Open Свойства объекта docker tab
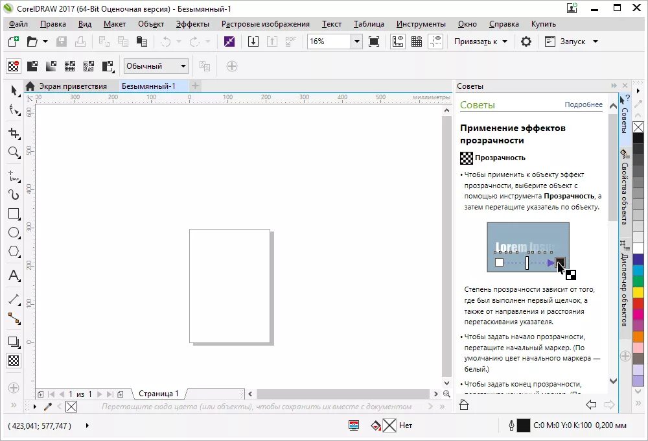Image resolution: width=648 pixels, height=441 pixels. 625,188
